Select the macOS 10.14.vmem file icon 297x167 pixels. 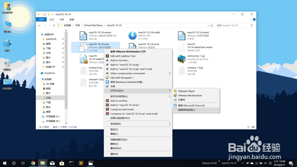tap(182, 47)
